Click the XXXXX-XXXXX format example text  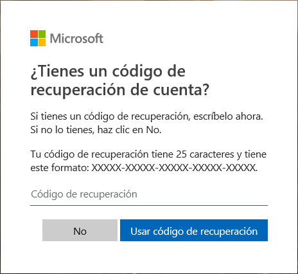(x=175, y=168)
